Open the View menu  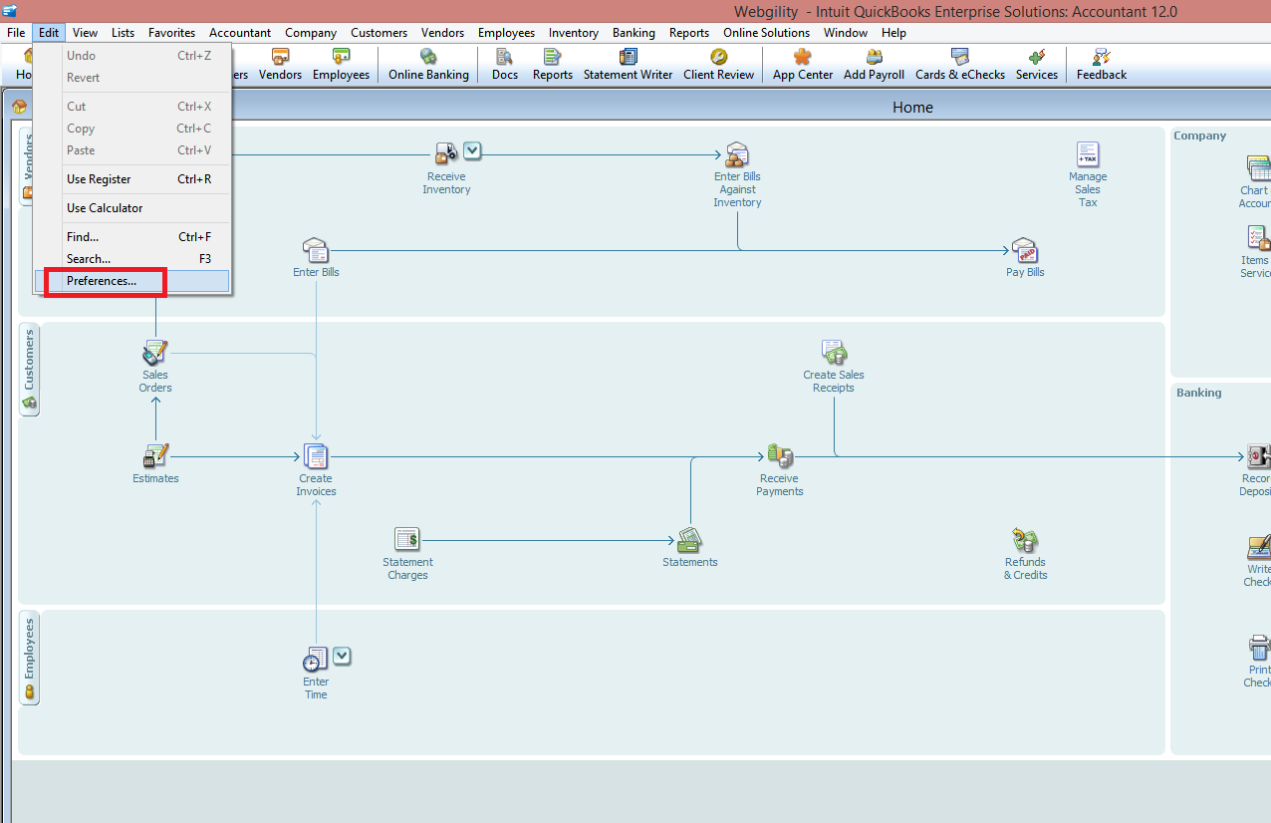85,33
